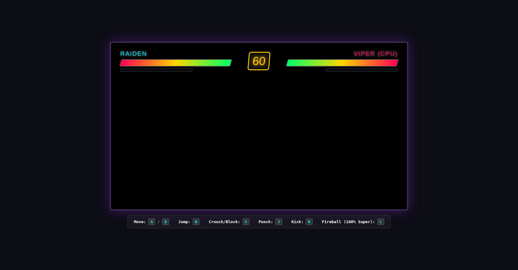Click the W jump key badge

tap(196, 222)
